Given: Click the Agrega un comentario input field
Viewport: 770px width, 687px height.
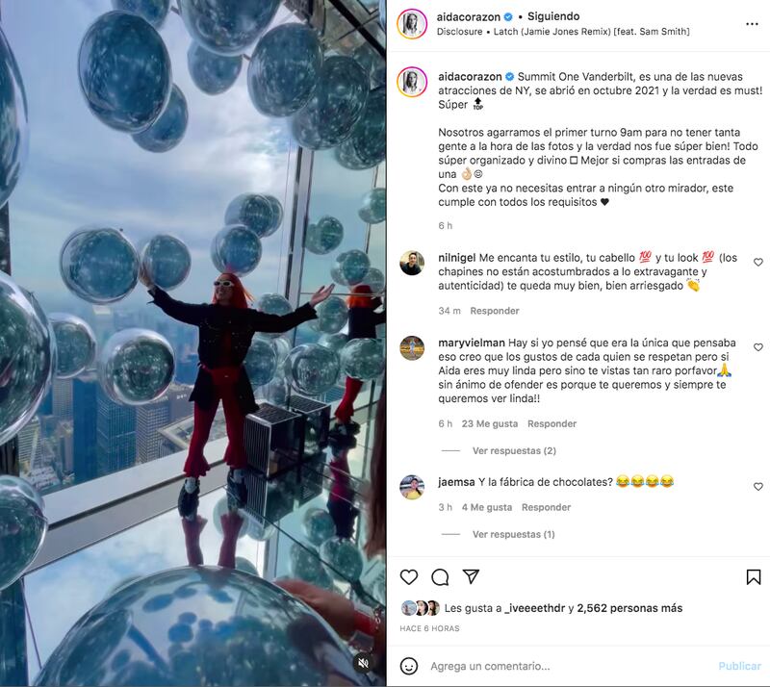Looking at the screenshot, I should [570, 666].
